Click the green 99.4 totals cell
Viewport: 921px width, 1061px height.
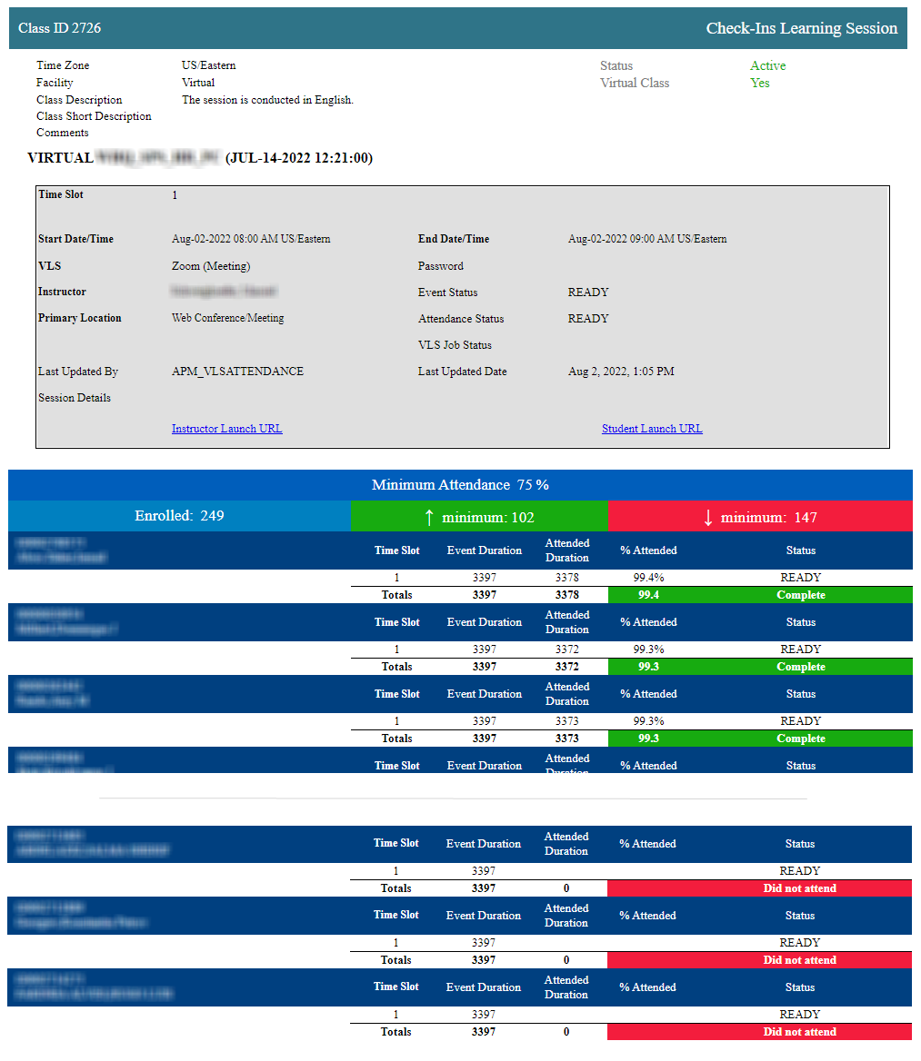[648, 595]
